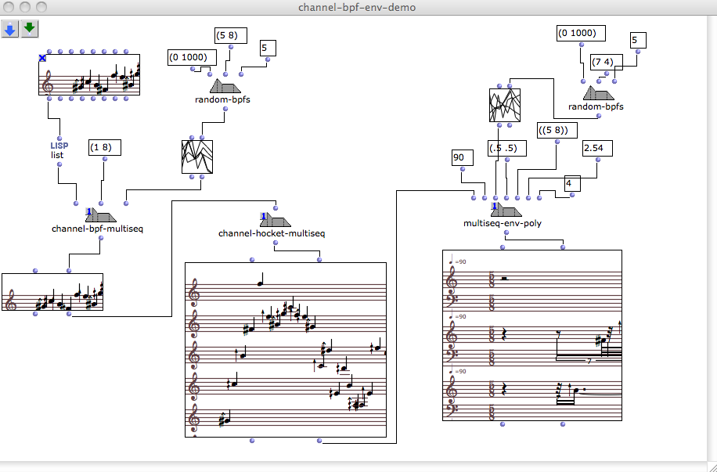This screenshot has height=472, width=717.
Task: Select the random-bpfs icon below (7 4)
Action: (x=596, y=93)
